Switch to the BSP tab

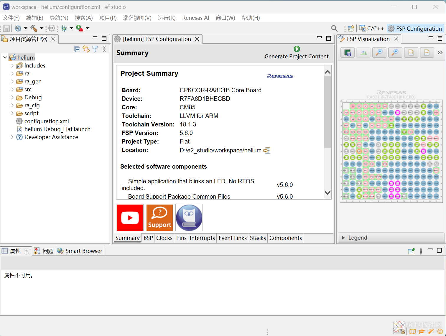tap(148, 238)
